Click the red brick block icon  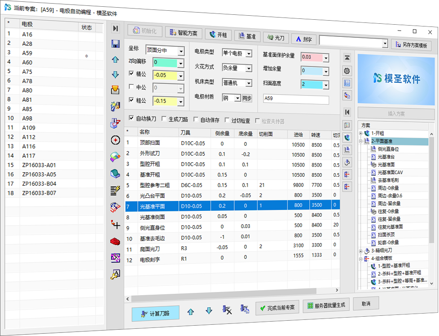115,241
